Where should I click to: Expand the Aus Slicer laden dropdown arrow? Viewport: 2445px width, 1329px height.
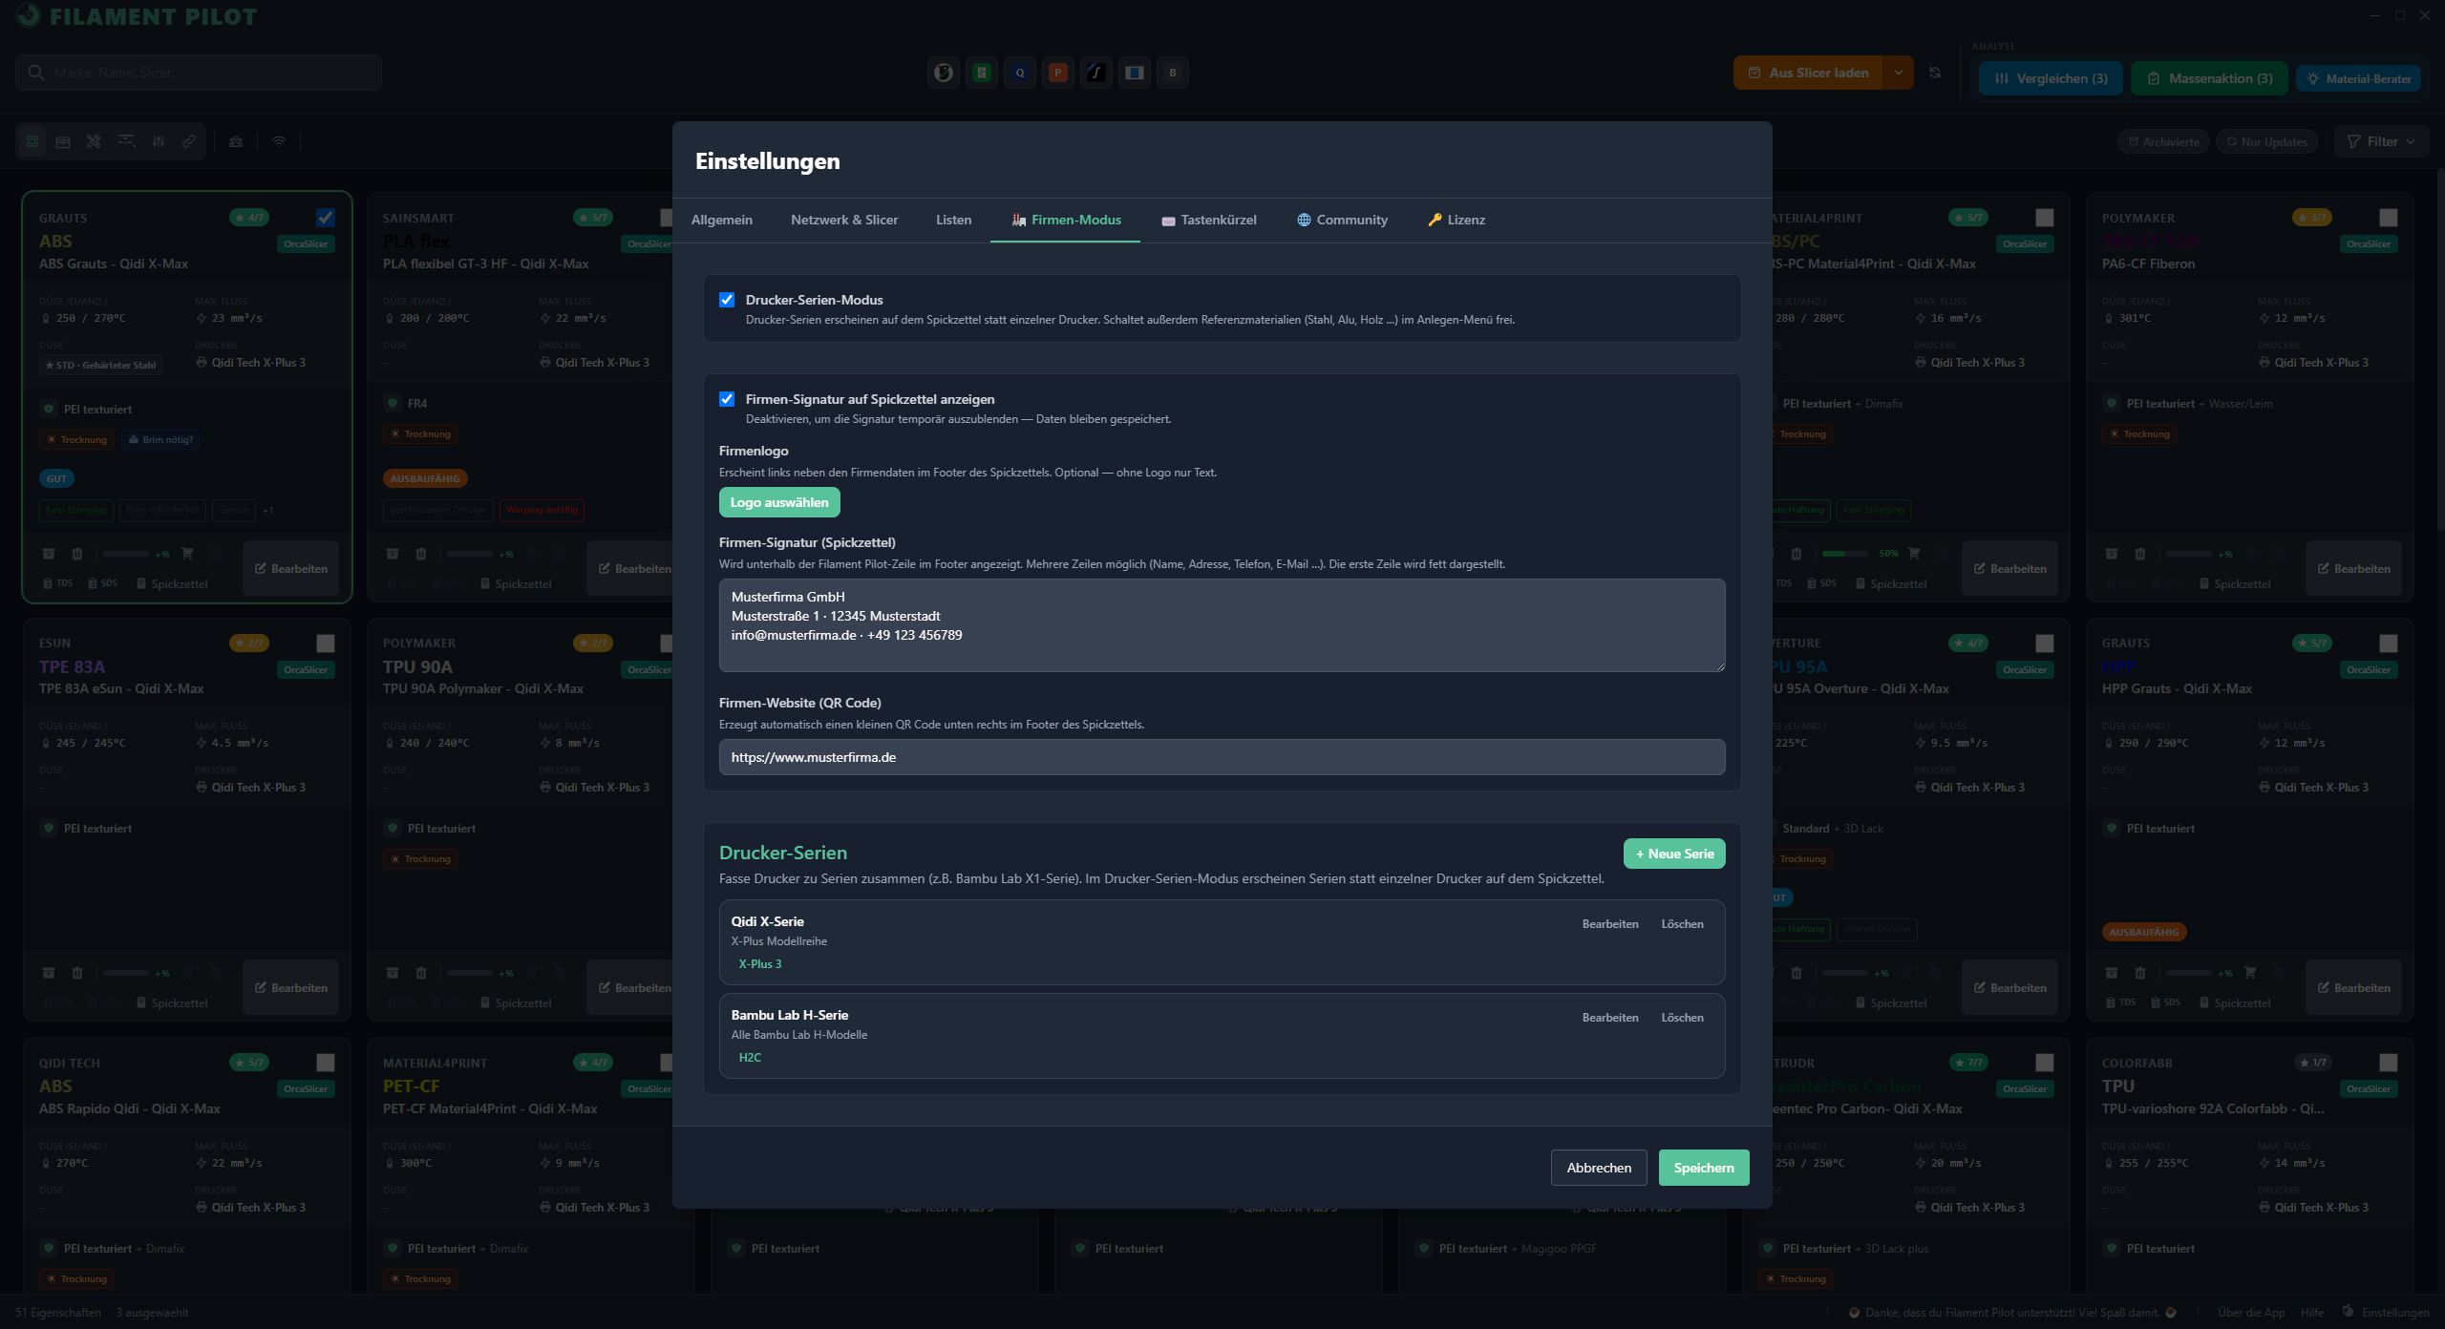(1899, 73)
